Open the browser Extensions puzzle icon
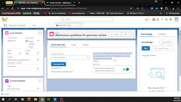Screen dimensions: 181x102 coord(166,9)
